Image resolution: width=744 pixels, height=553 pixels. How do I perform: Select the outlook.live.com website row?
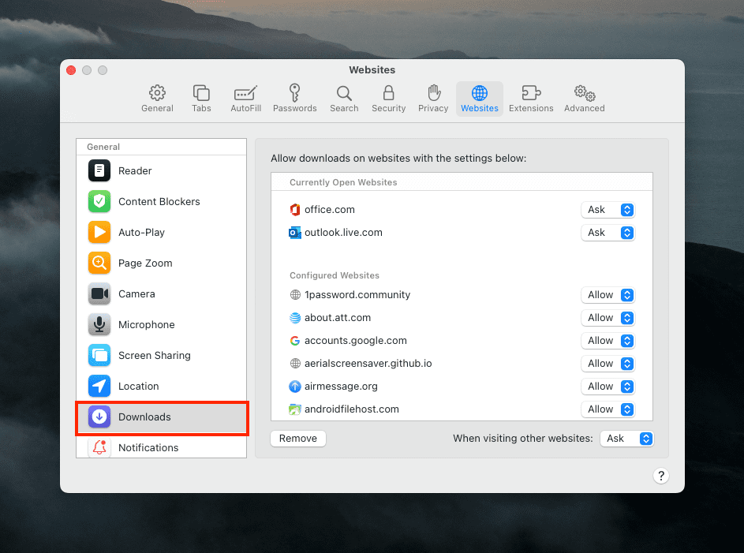click(x=462, y=233)
